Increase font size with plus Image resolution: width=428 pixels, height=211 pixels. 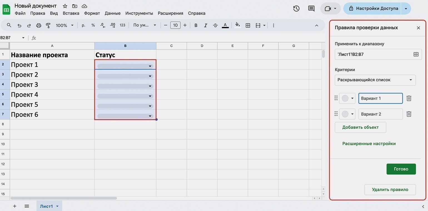pos(185,25)
